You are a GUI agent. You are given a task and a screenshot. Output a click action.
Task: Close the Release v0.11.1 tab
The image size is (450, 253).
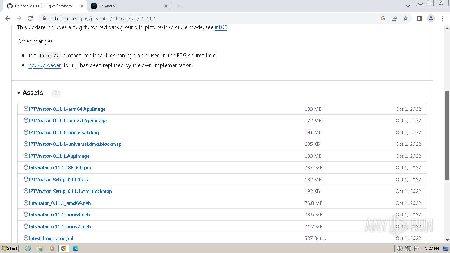click(x=82, y=6)
